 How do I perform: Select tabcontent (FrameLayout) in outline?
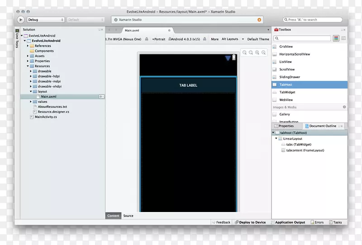(x=305, y=150)
